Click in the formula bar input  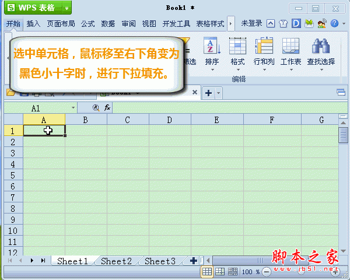pos(230,107)
